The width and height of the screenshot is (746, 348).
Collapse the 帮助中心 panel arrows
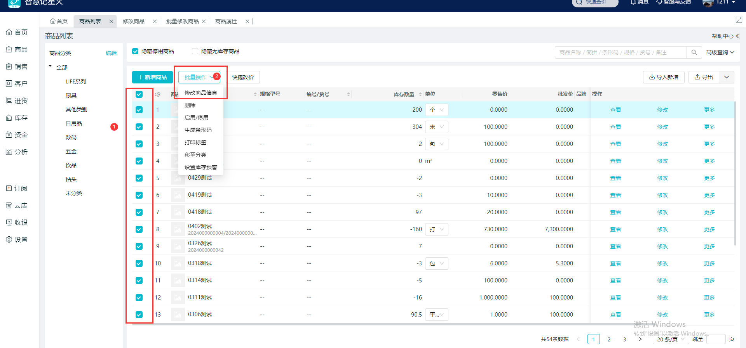pyautogui.click(x=737, y=36)
